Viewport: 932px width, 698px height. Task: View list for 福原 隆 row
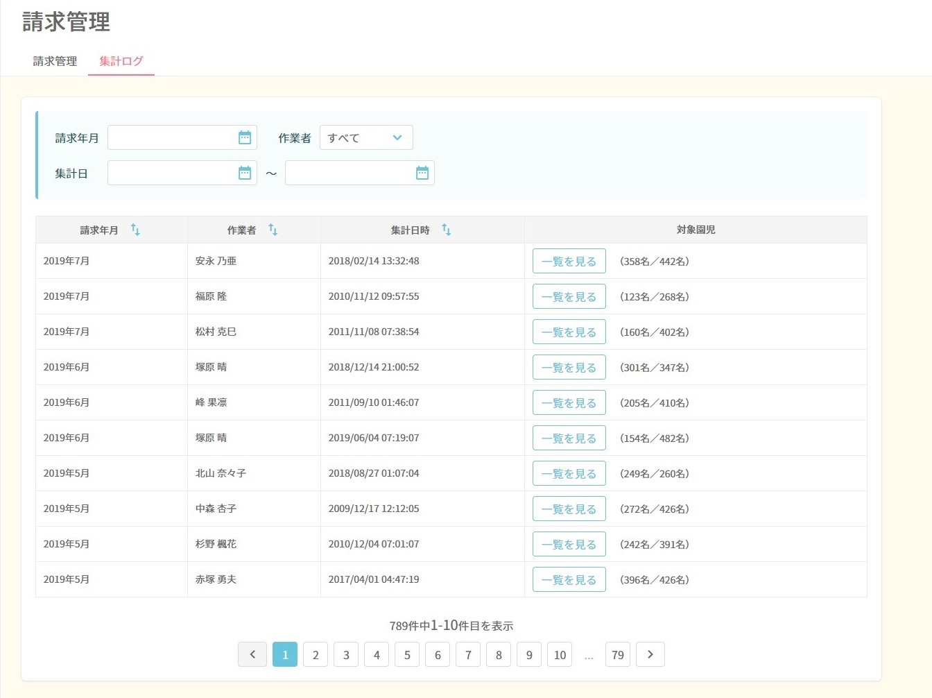(x=569, y=296)
